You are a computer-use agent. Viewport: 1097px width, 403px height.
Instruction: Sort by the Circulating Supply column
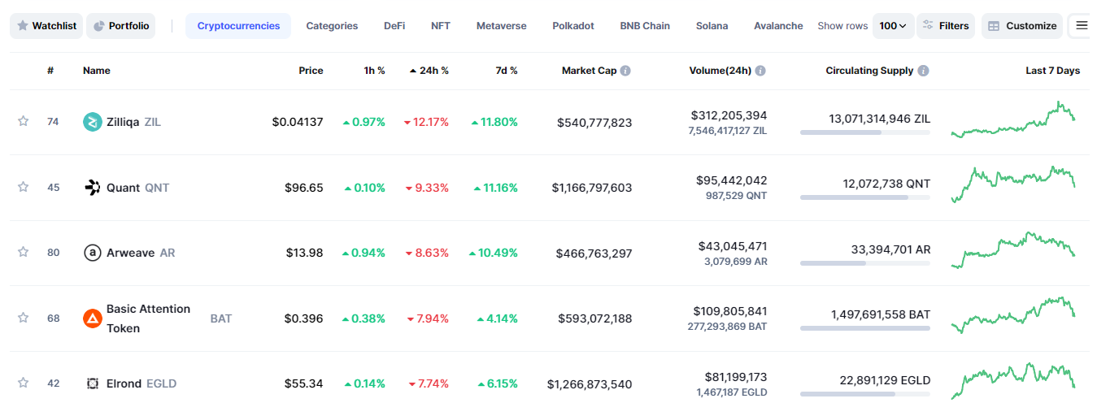pos(869,71)
